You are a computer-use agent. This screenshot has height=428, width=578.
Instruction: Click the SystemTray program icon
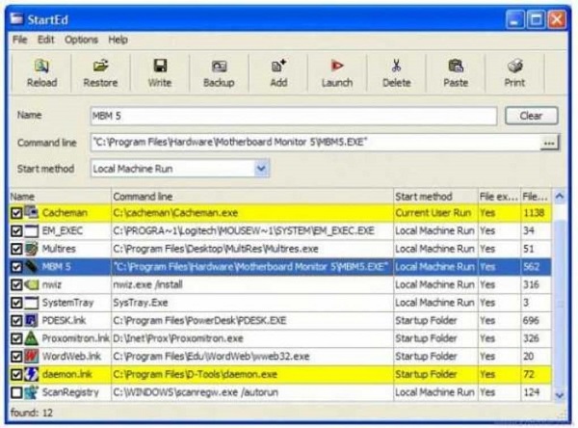32,303
